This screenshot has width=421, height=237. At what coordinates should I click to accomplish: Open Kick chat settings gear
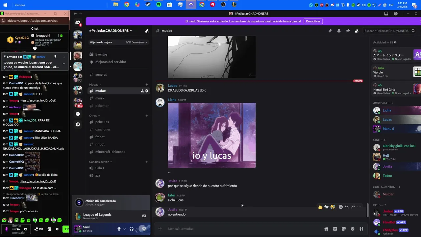pos(57,229)
